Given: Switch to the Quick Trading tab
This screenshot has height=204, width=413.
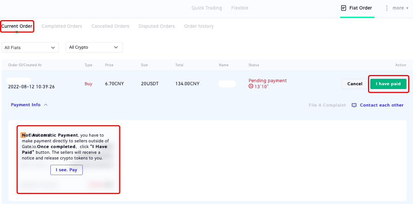Looking at the screenshot, I should coord(206,8).
